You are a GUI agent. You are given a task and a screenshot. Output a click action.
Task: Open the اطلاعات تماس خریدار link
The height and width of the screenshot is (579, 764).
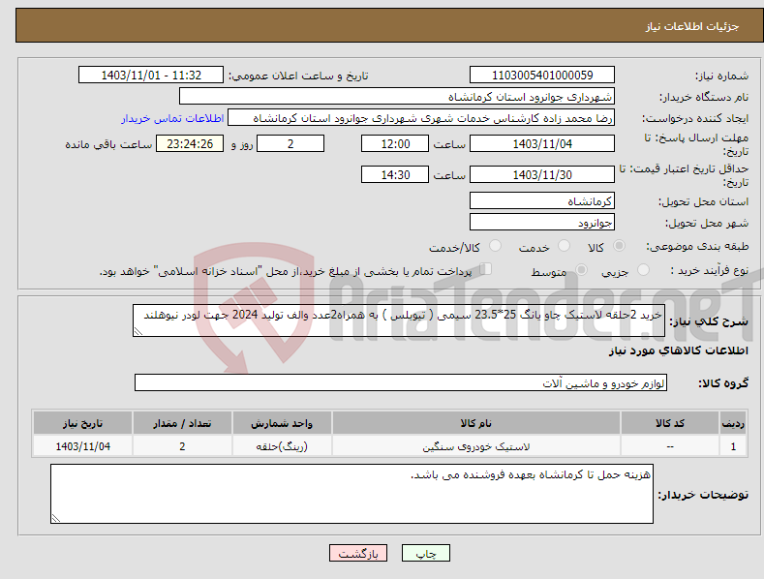point(172,118)
